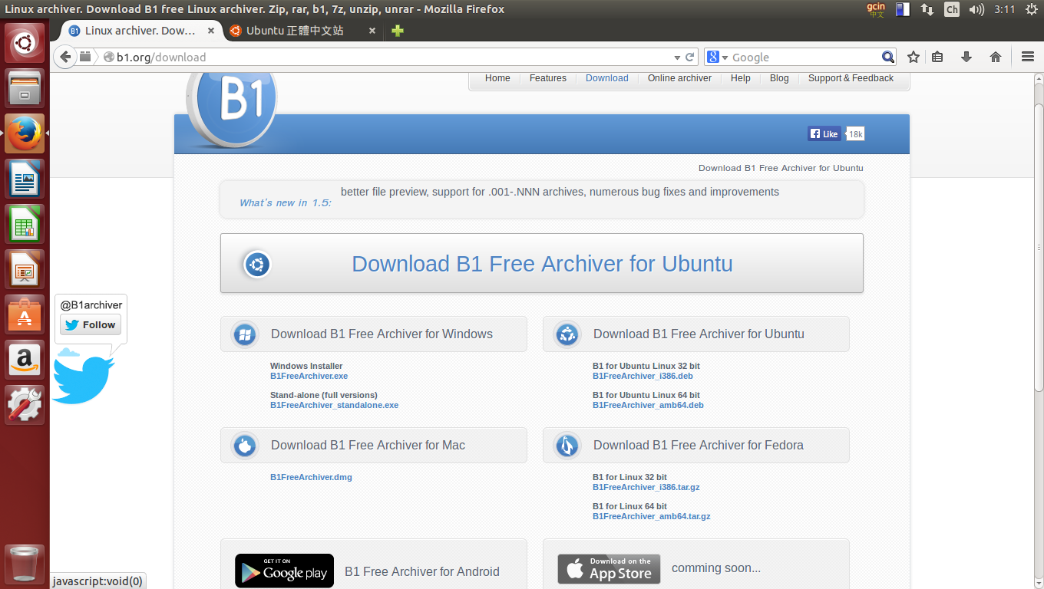Open the Download menu item

(x=607, y=78)
